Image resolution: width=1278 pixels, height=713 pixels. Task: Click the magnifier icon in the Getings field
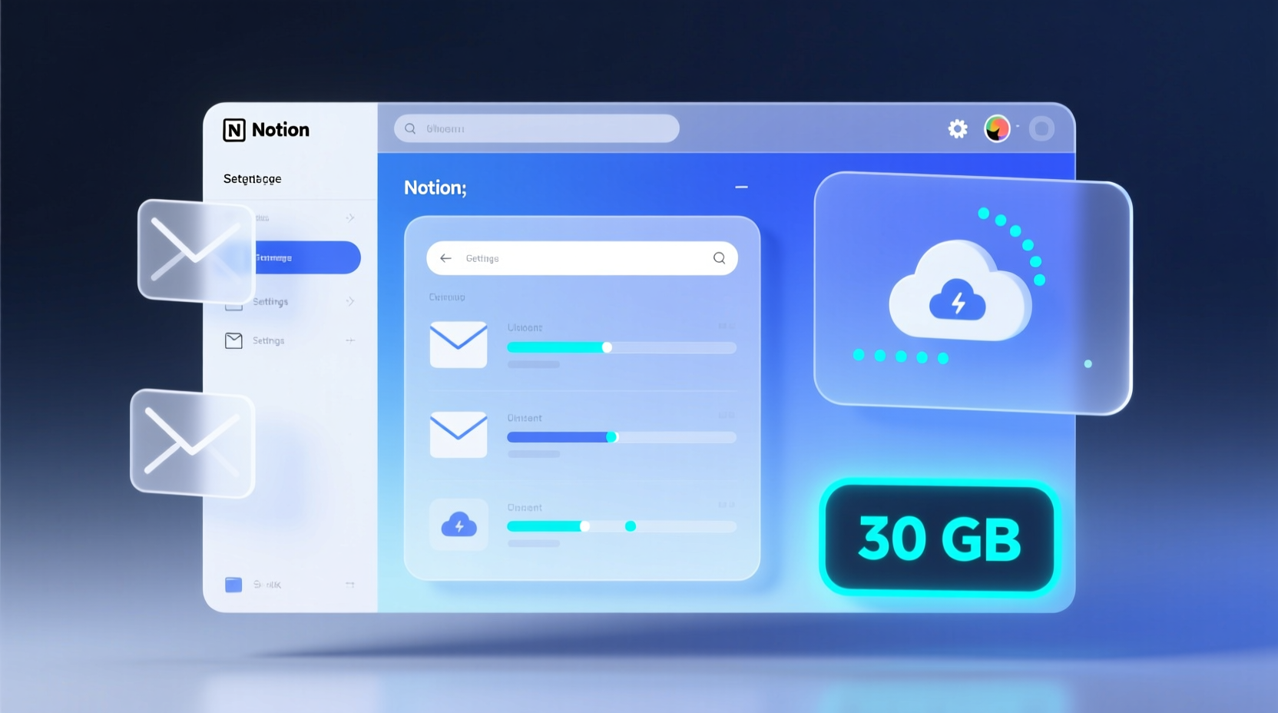point(719,258)
